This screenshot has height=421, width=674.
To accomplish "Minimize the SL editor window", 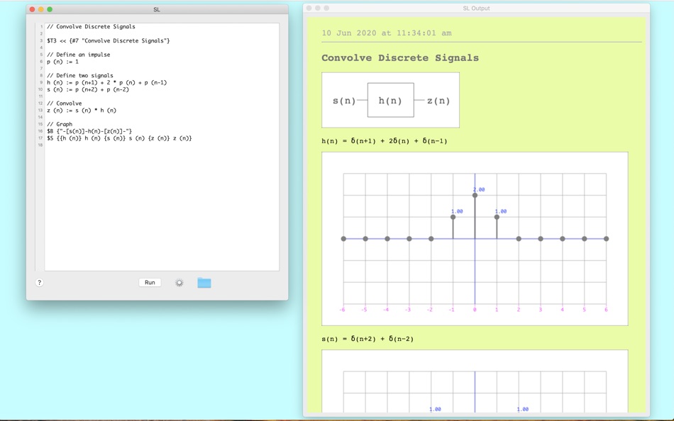I will (41, 9).
